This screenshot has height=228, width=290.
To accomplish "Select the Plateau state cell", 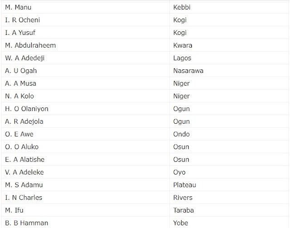I will pyautogui.click(x=184, y=185).
